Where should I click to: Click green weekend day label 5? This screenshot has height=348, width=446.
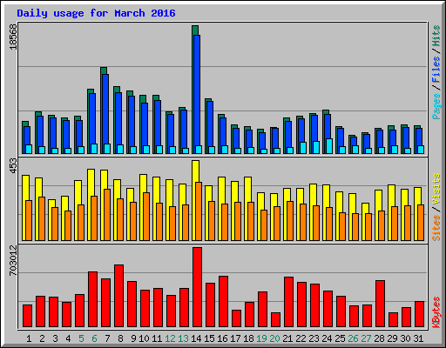pos(81,338)
